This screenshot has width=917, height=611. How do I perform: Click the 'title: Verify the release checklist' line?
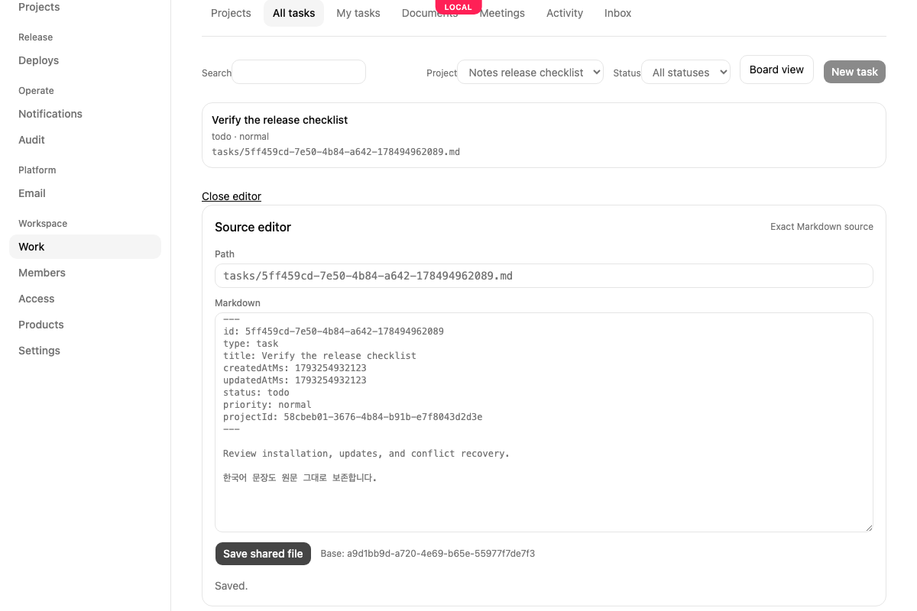(x=319, y=356)
